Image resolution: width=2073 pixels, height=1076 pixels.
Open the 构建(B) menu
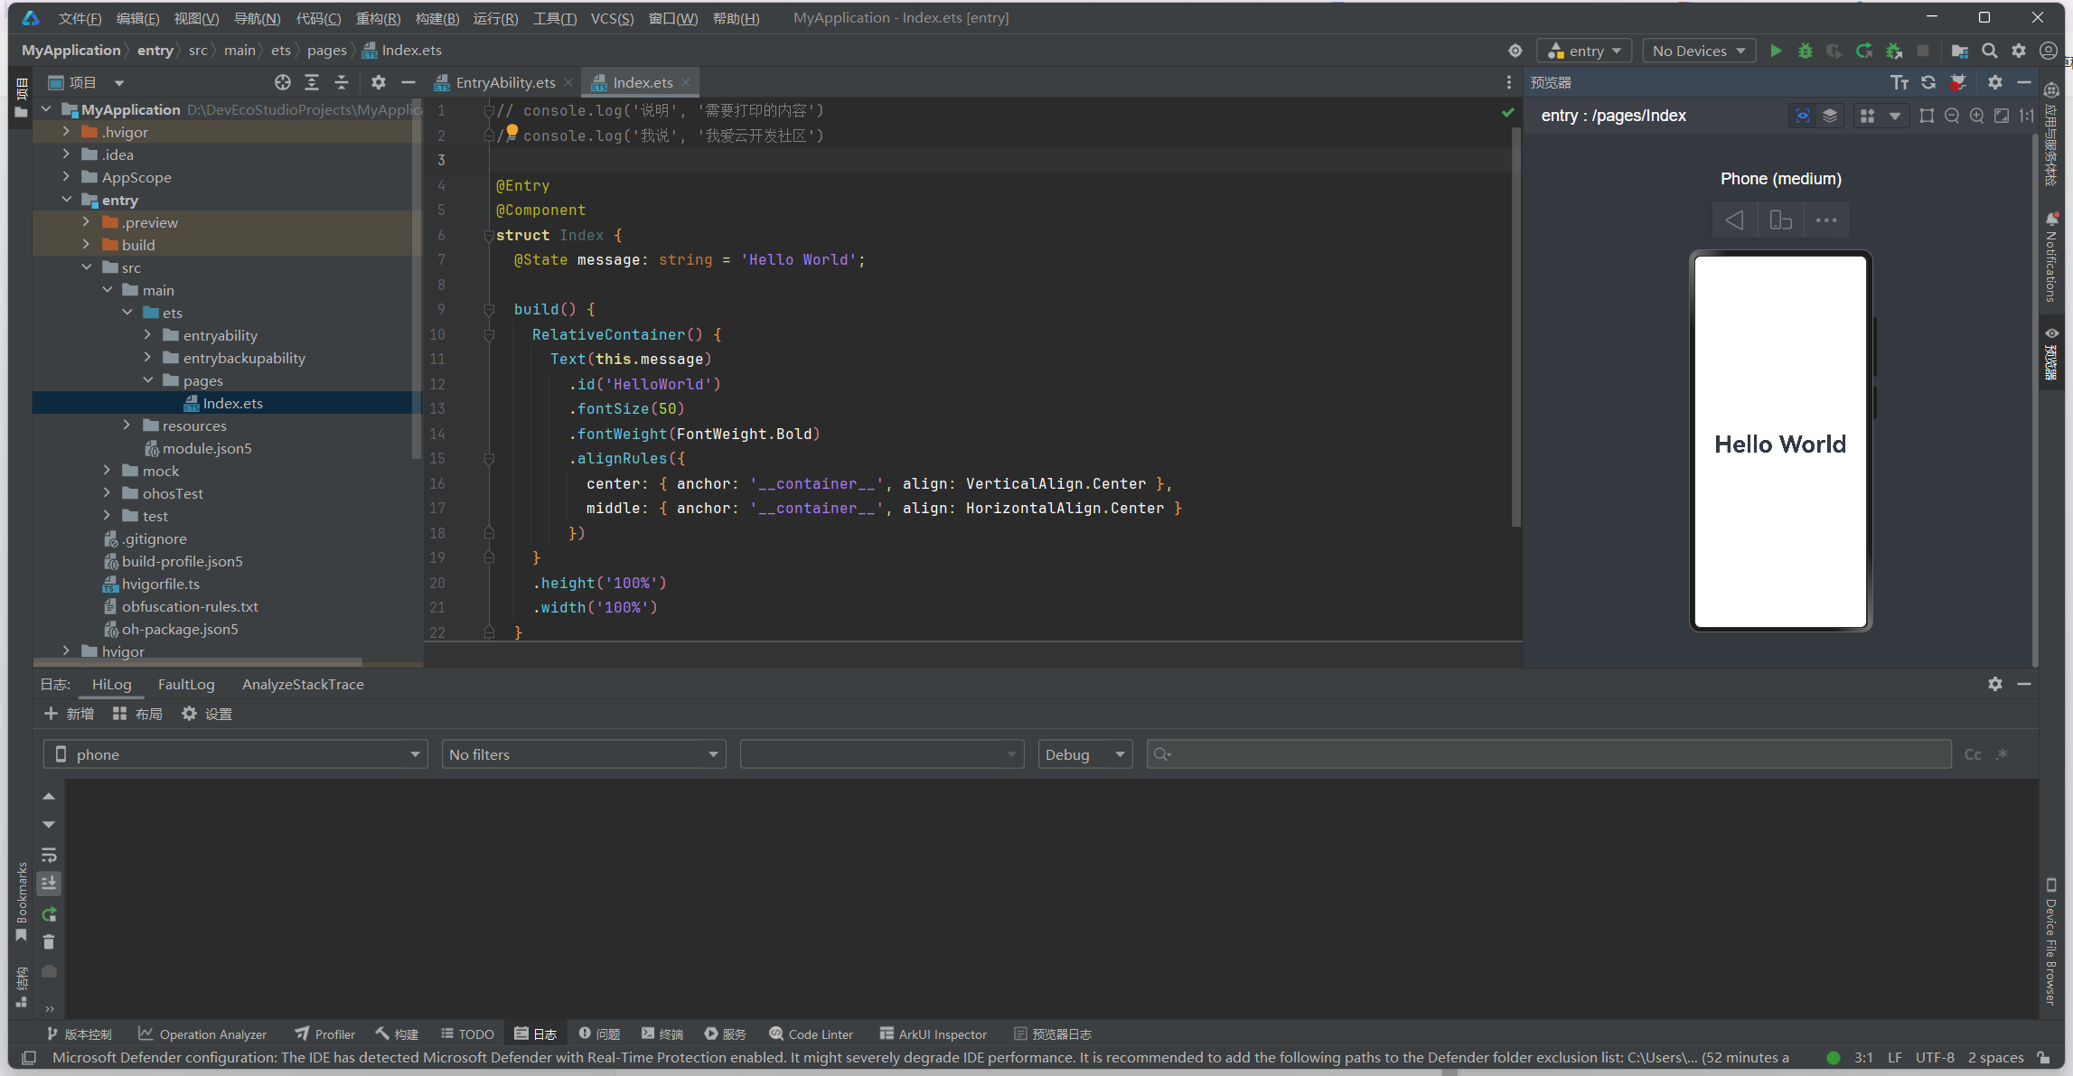436,18
